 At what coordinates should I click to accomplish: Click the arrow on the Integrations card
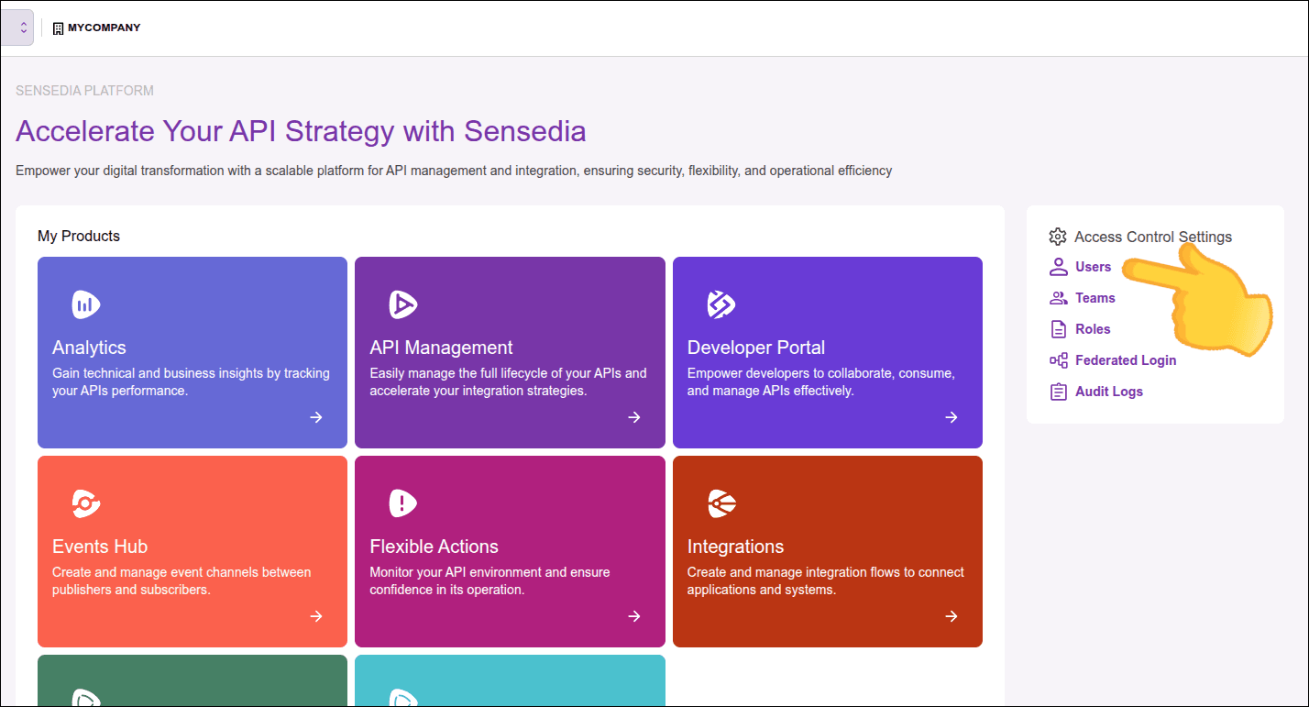click(x=951, y=616)
